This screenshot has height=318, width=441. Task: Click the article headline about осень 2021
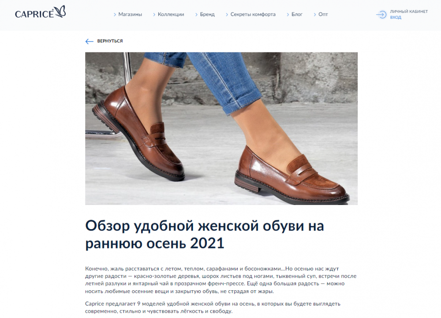pyautogui.click(x=205, y=234)
